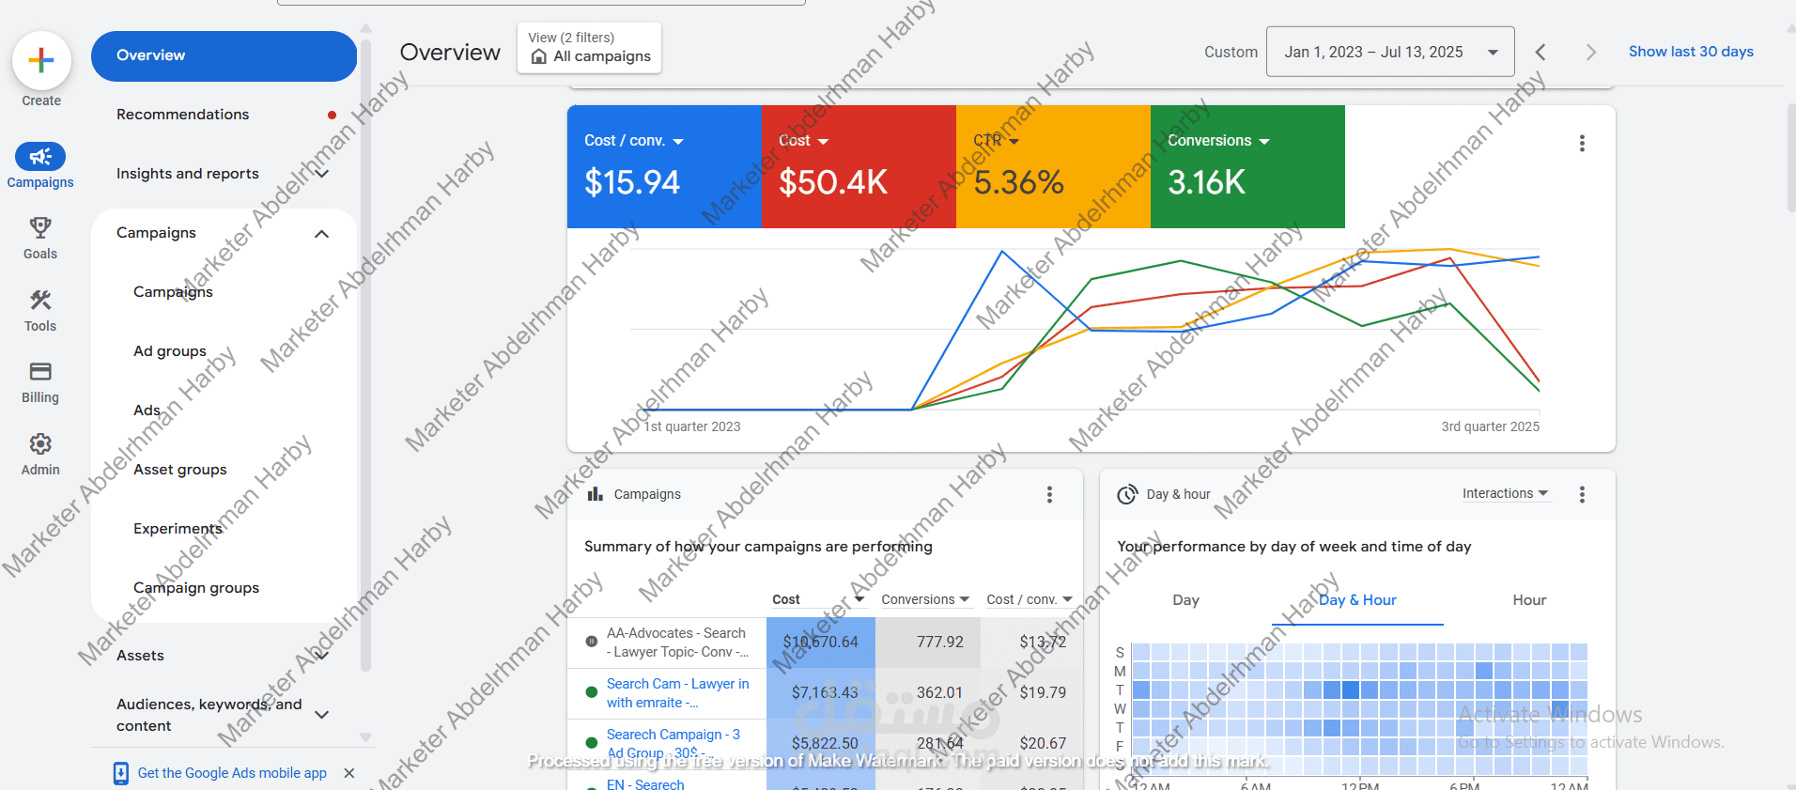Click the status dot of AA-Advocates campaign
Viewport: 1796px width, 790px height.
591,642
